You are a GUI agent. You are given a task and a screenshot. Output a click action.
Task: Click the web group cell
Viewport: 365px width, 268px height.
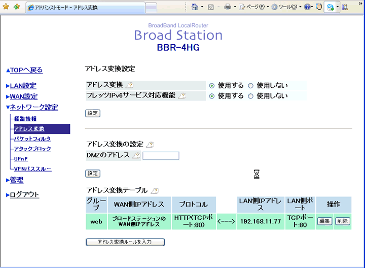96,221
